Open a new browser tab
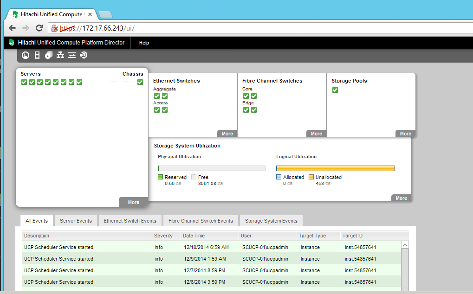Screen dimensions: 473x294 tap(105, 14)
